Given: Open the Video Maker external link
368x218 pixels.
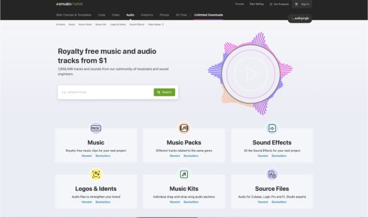Looking at the screenshot, I should tap(156, 25).
